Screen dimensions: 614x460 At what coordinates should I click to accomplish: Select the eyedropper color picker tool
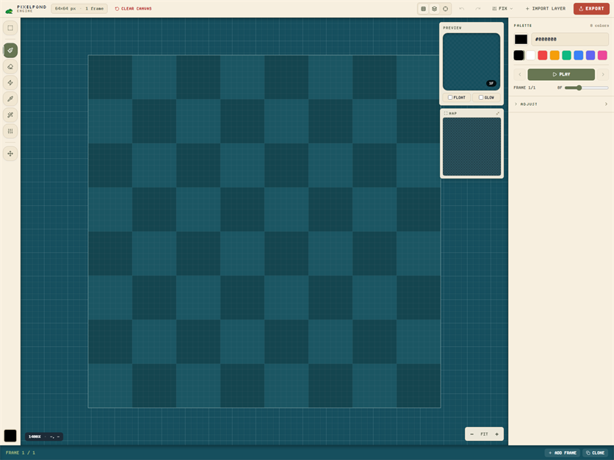10,98
